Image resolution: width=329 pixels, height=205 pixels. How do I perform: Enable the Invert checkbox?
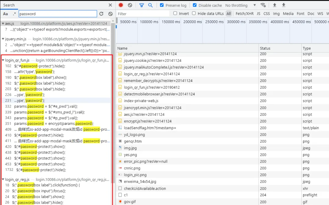pyautogui.click(x=175, y=13)
